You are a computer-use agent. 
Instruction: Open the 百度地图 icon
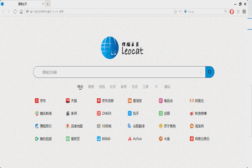[68, 126]
